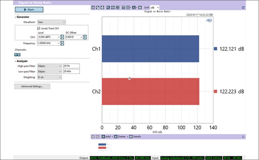Viewport: 259px width, 160px height.
Task: Click the red Ch2 legend swatch
Action: [215, 91]
